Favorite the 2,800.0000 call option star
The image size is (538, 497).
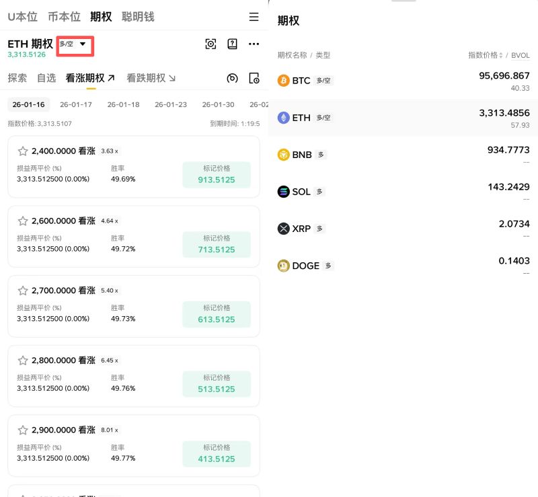[x=23, y=360]
